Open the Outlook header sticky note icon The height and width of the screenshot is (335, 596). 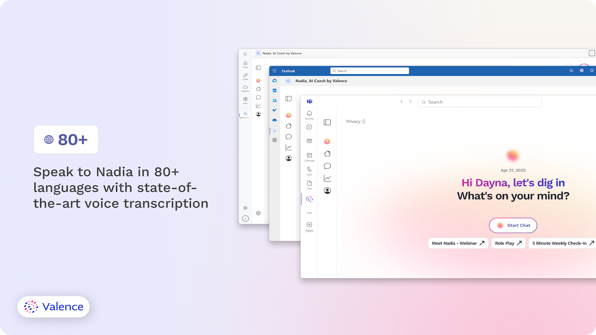click(x=592, y=70)
